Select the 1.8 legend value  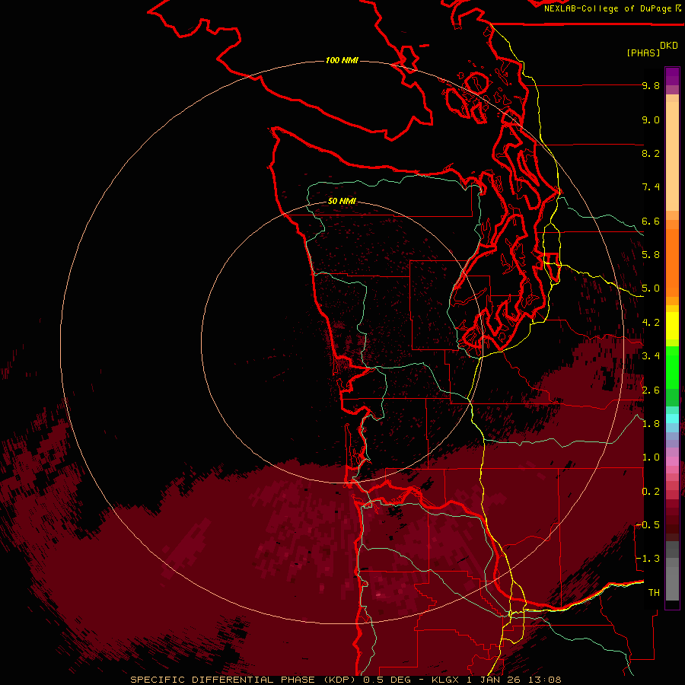click(x=651, y=424)
